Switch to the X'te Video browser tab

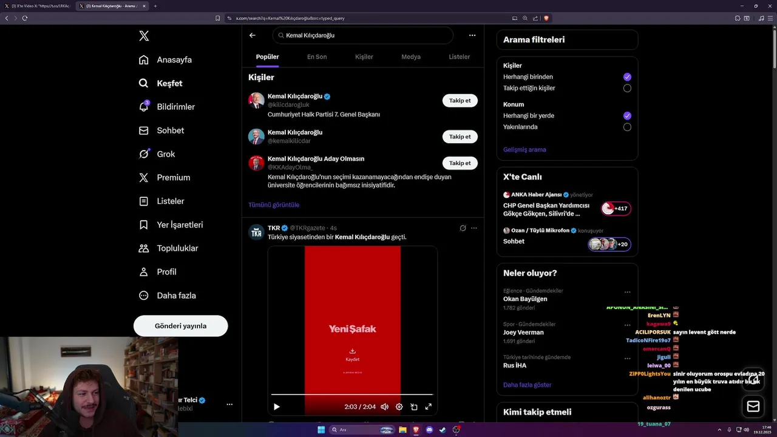point(38,6)
